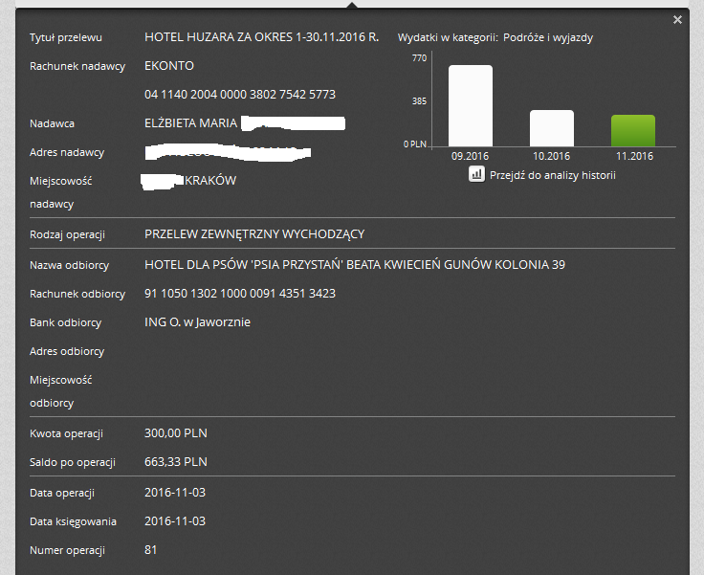Click the sender account number starting 04 1140

(239, 95)
